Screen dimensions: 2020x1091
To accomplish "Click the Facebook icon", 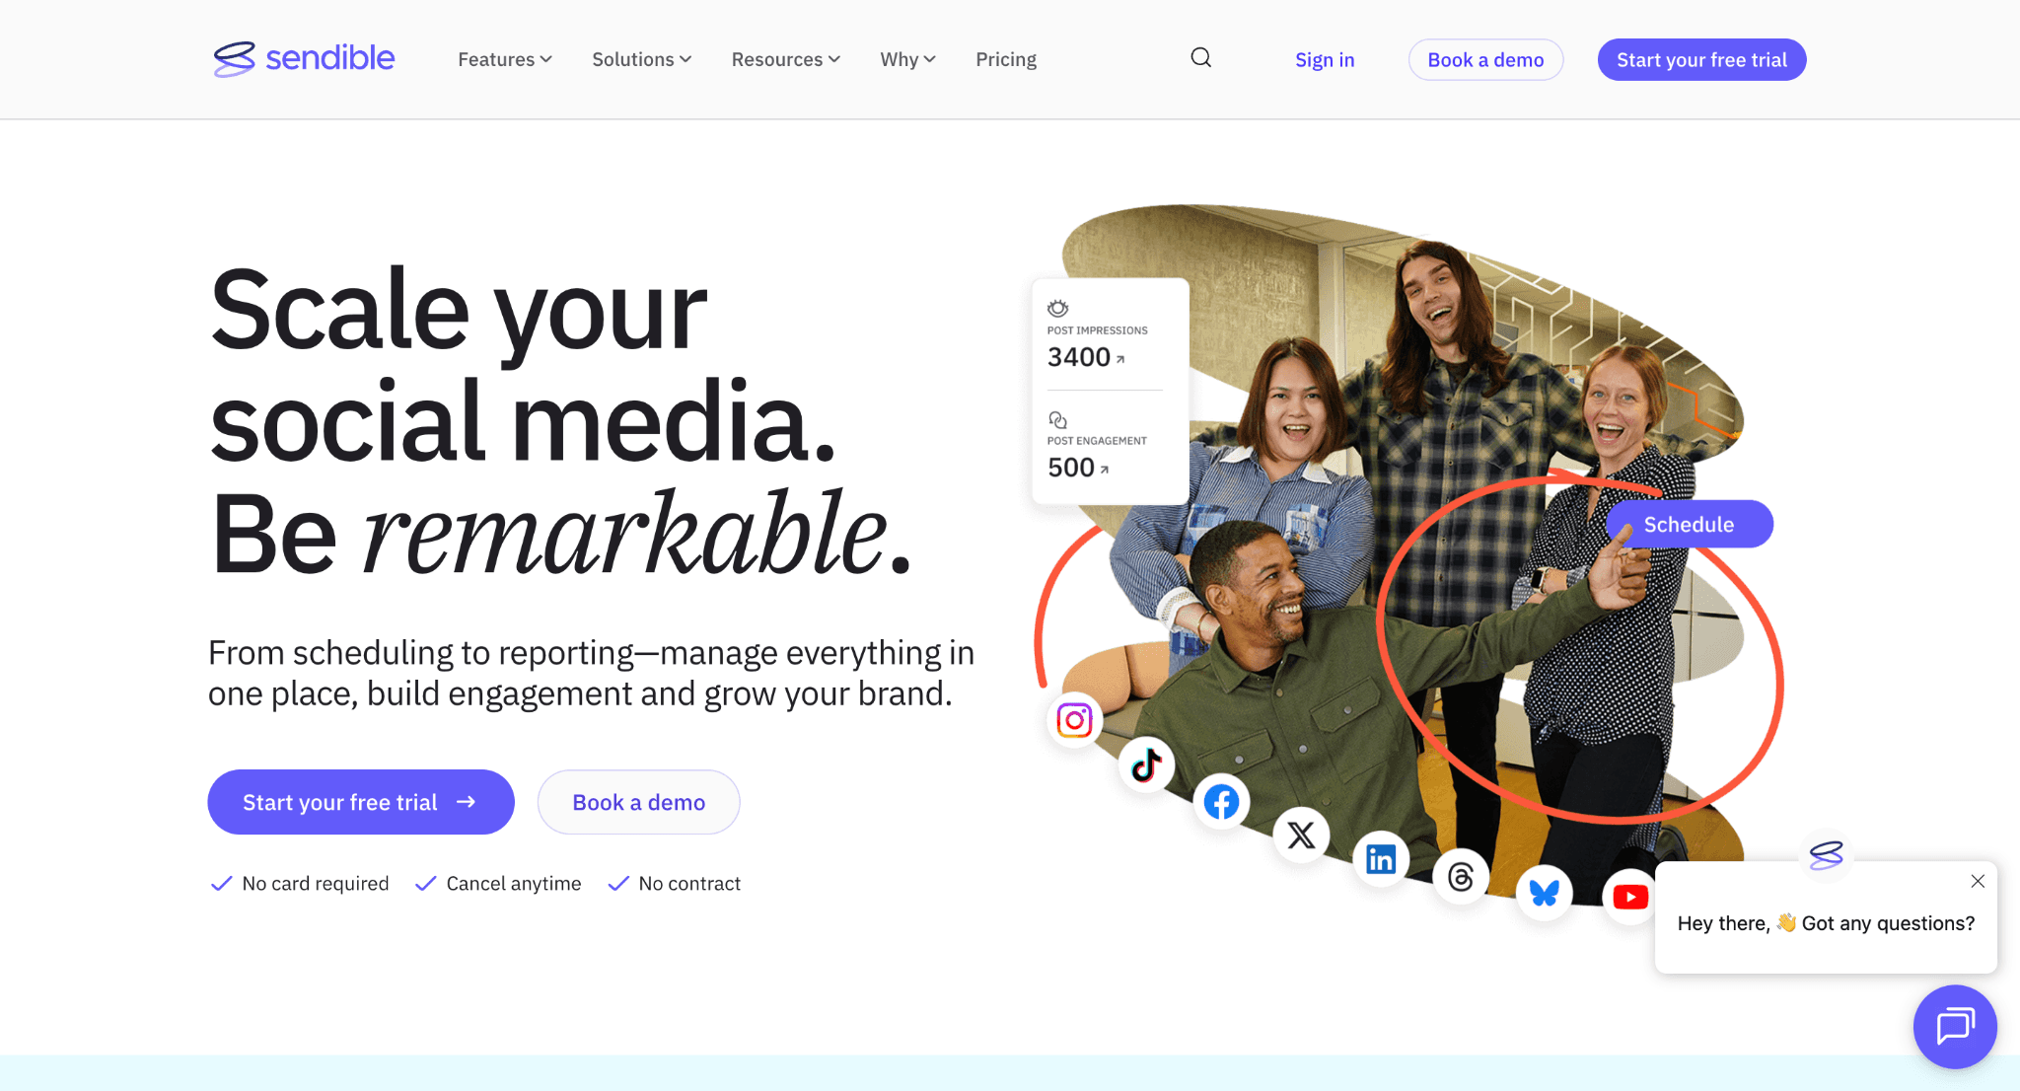I will tap(1221, 802).
